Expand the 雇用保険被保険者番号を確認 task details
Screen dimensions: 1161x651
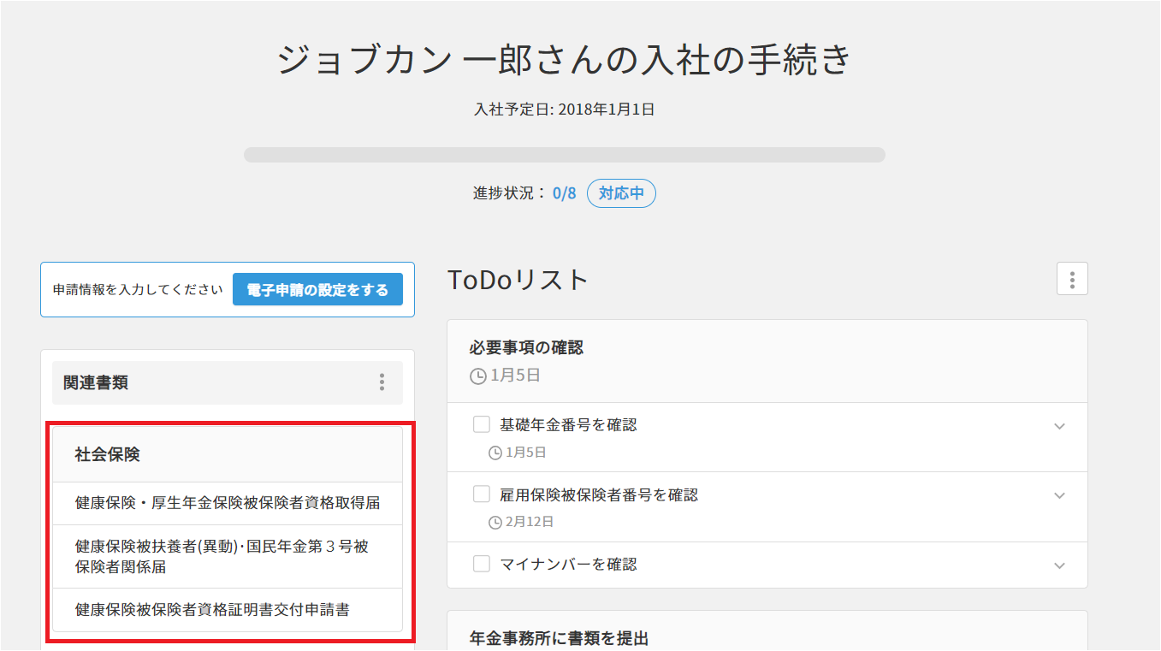tap(1059, 495)
